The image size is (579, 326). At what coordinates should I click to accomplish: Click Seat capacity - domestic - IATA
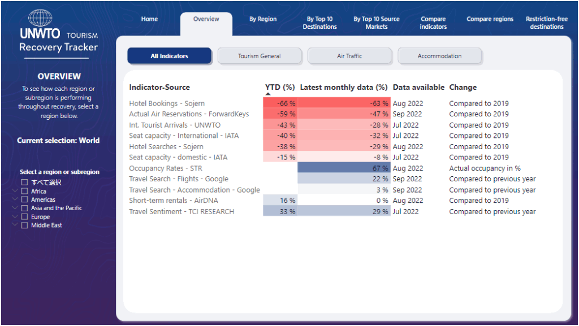pyautogui.click(x=178, y=158)
